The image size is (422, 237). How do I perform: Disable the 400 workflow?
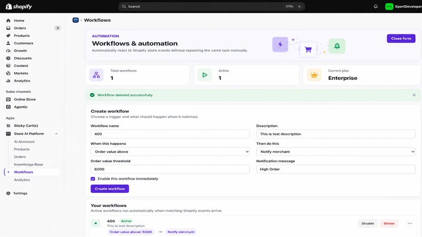coord(368,223)
